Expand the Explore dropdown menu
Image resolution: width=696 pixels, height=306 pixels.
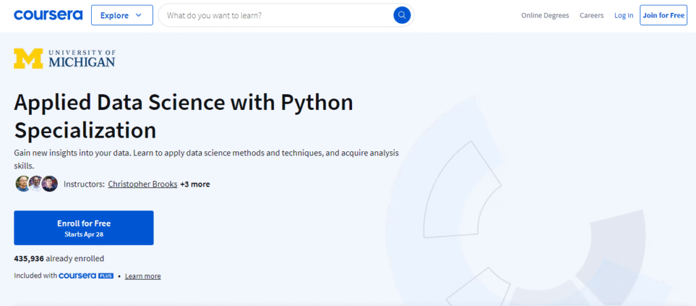coord(122,15)
